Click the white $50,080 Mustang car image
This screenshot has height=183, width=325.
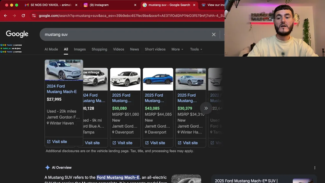point(125,79)
